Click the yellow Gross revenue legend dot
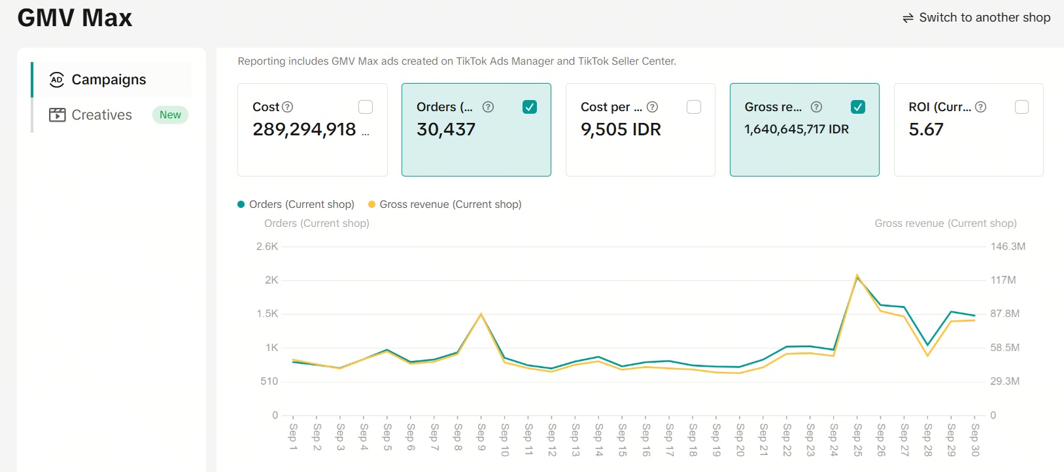Screen dimensions: 1064x472 pos(371,205)
